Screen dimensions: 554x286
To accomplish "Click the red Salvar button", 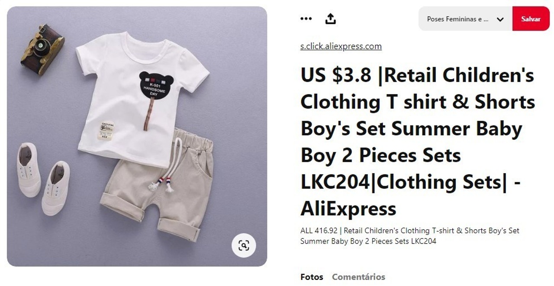I will [x=531, y=19].
